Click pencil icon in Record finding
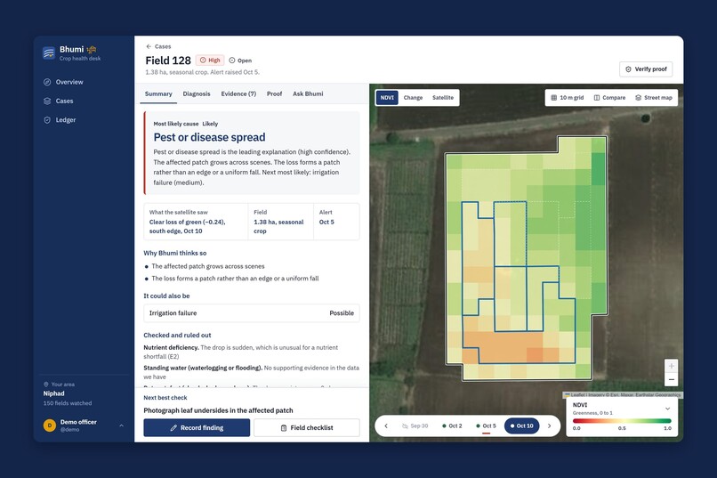This screenshot has height=478, width=717. [x=173, y=427]
